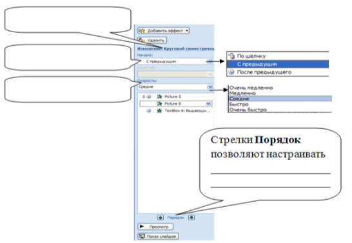
Task: Expand the Начало combo box arrow
Action: point(210,61)
